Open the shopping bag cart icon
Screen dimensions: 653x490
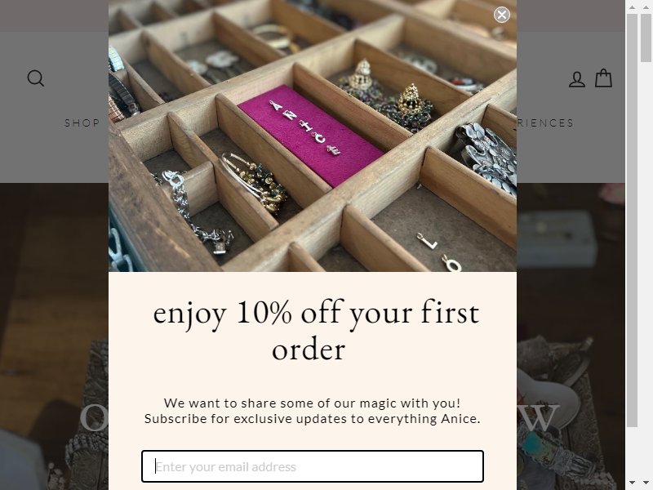click(603, 78)
